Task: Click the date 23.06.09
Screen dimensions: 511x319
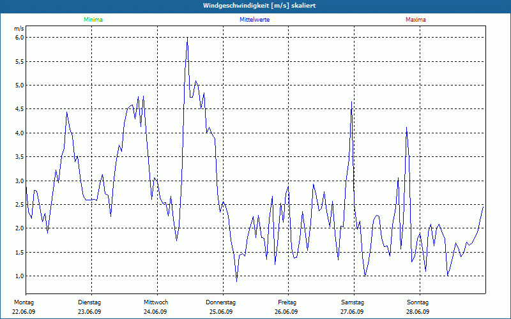Action: (89, 312)
